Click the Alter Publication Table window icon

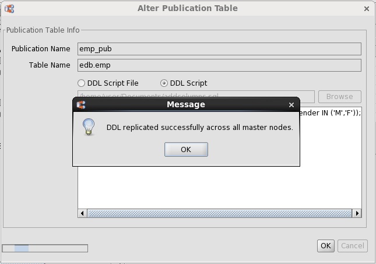click(x=9, y=9)
